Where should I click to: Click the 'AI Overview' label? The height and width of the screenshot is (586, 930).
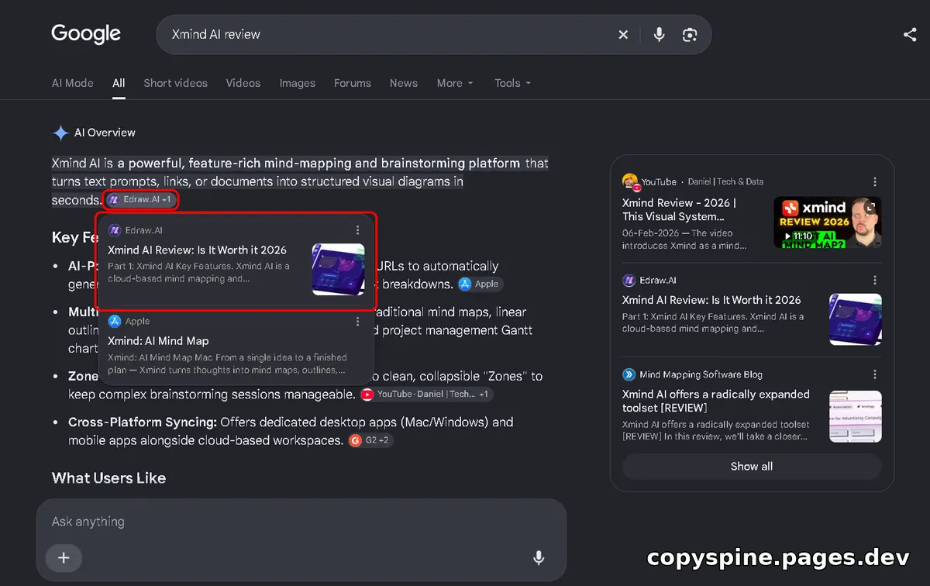tap(105, 133)
